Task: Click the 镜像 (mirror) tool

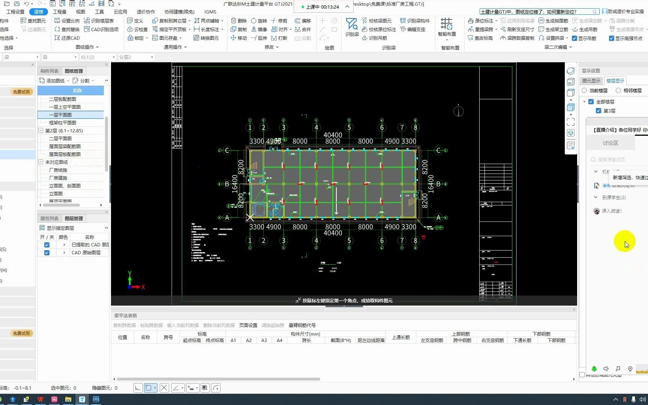Action: point(259,29)
